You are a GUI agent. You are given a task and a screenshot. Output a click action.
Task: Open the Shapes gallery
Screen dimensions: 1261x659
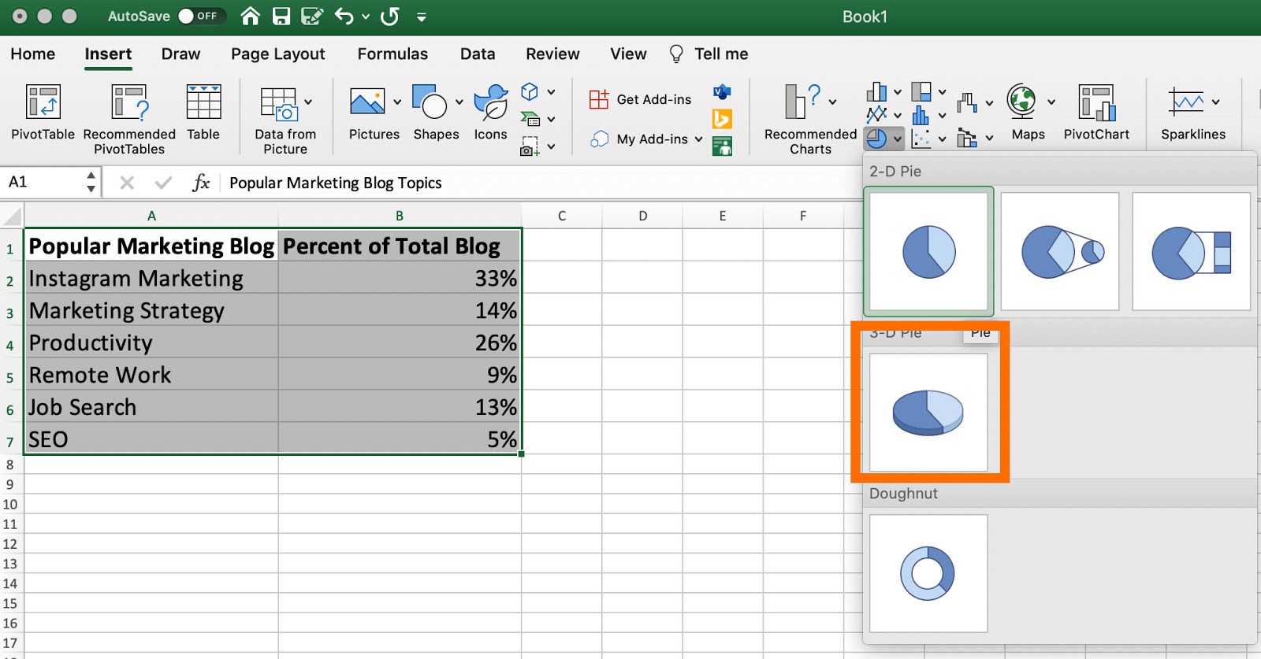coord(436,113)
